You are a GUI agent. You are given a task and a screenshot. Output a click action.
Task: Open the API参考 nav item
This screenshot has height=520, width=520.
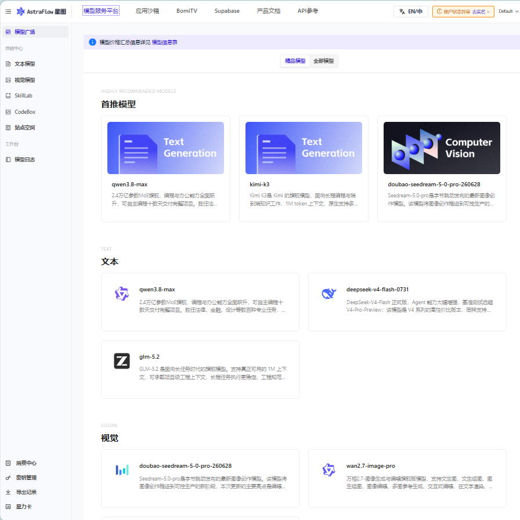click(308, 11)
